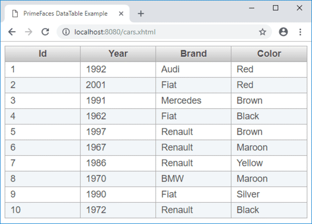The height and width of the screenshot is (224, 312).
Task: Click Id cell 1
Action: coord(42,69)
